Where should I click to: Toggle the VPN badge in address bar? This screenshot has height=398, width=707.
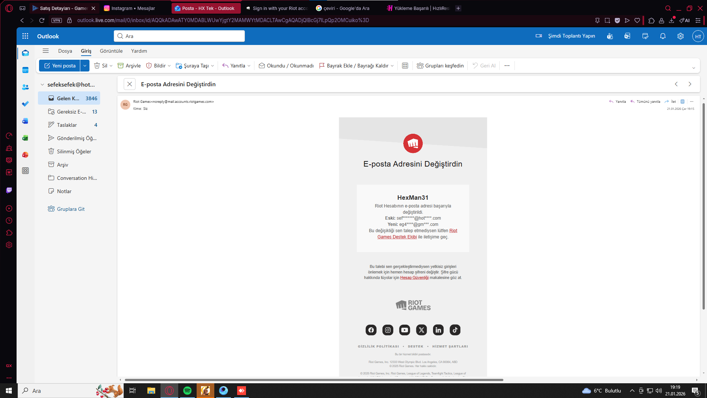pos(57,20)
